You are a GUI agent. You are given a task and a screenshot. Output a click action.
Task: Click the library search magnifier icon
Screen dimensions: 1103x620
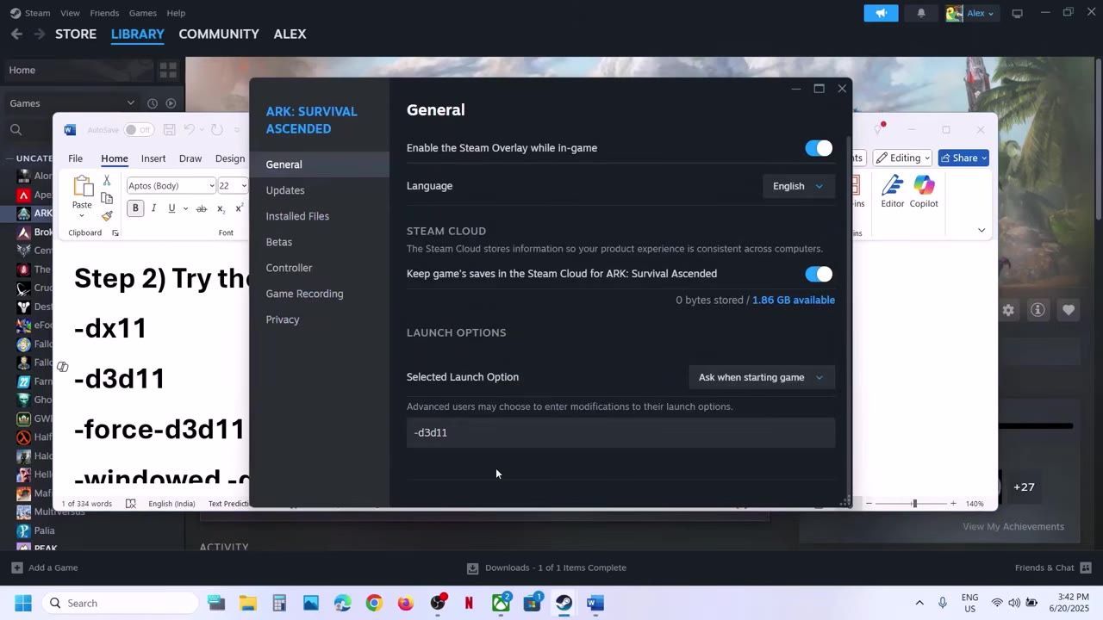[16, 130]
